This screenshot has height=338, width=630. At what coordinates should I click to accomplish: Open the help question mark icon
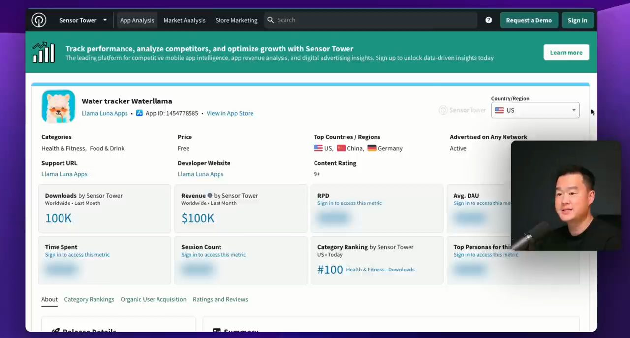(x=488, y=20)
